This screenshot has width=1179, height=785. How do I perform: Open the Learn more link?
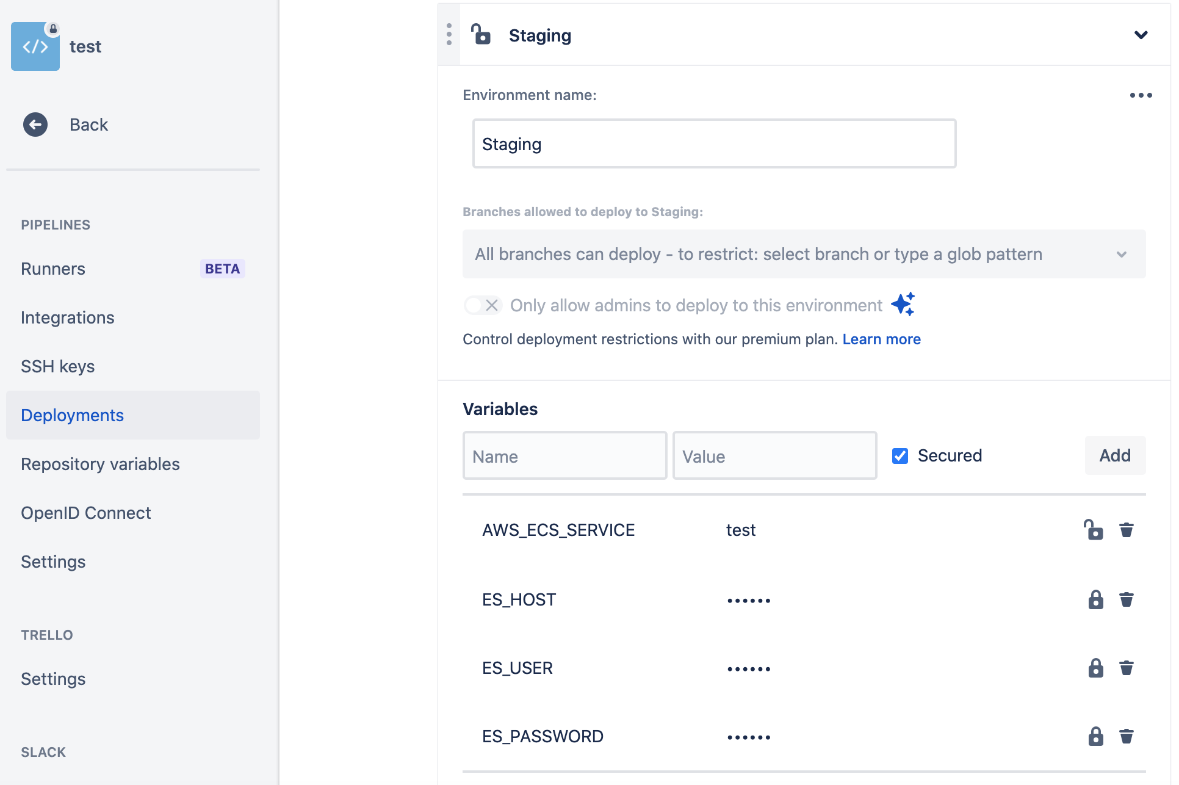coord(881,339)
